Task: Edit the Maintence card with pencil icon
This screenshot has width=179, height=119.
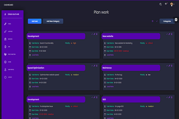Action: (x=169, y=66)
